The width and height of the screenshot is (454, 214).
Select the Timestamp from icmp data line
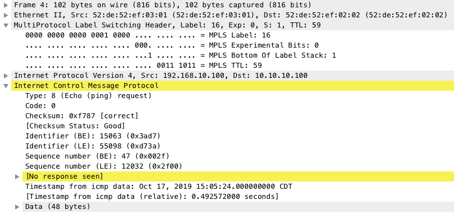159,187
